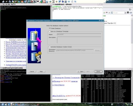This screenshot has height=106, width=133.
Task: Click Cancel in Database Configuration Assistant
Action: pos(32,72)
